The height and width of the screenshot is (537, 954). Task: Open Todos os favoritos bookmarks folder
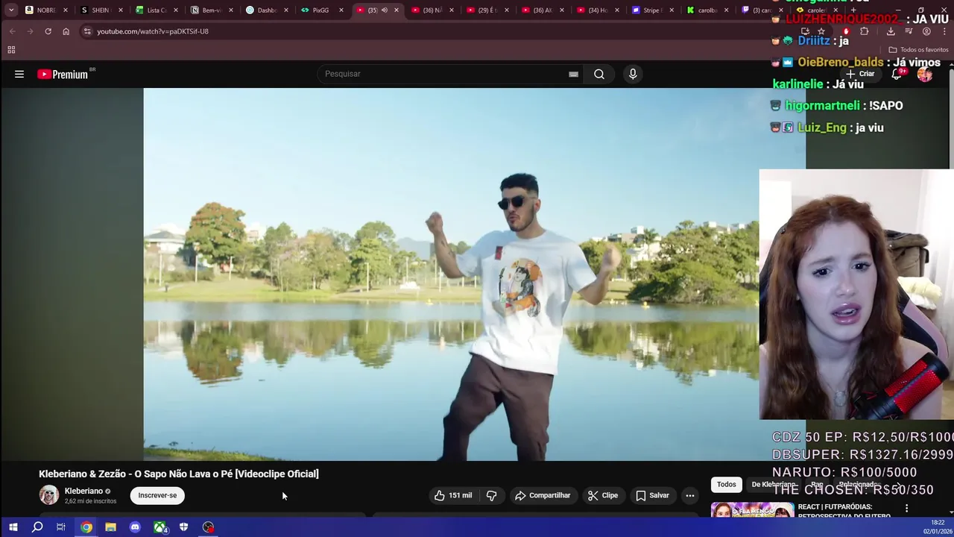(x=918, y=50)
